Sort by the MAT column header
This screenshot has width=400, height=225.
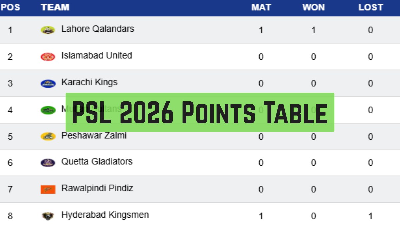coord(261,7)
